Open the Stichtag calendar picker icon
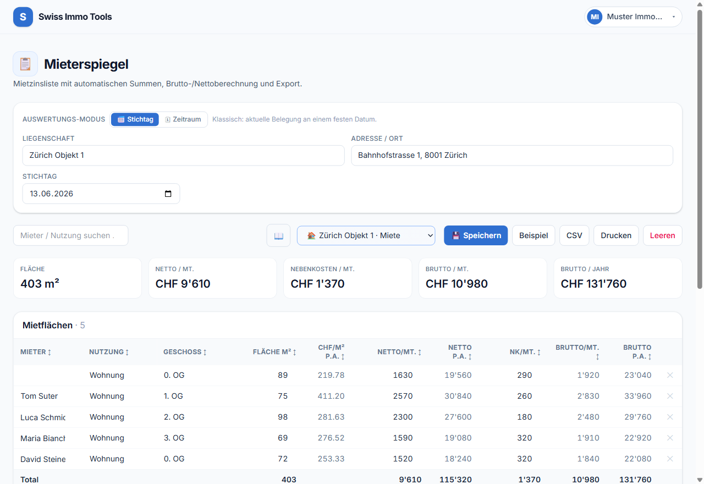Viewport: 704px width, 484px height. (168, 194)
